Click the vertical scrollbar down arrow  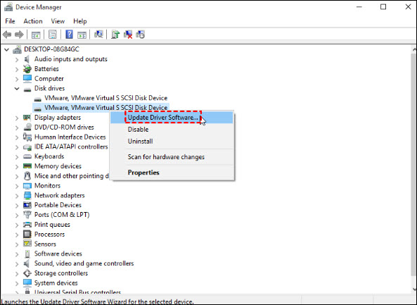[x=414, y=290]
